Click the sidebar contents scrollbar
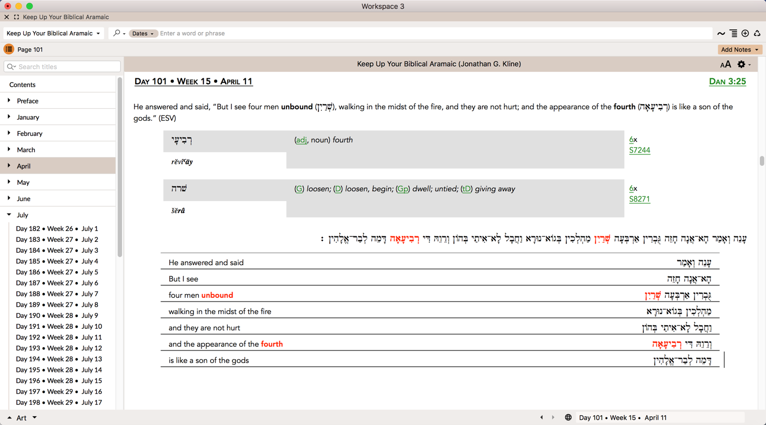Viewport: 766px width, 425px height. 120,167
